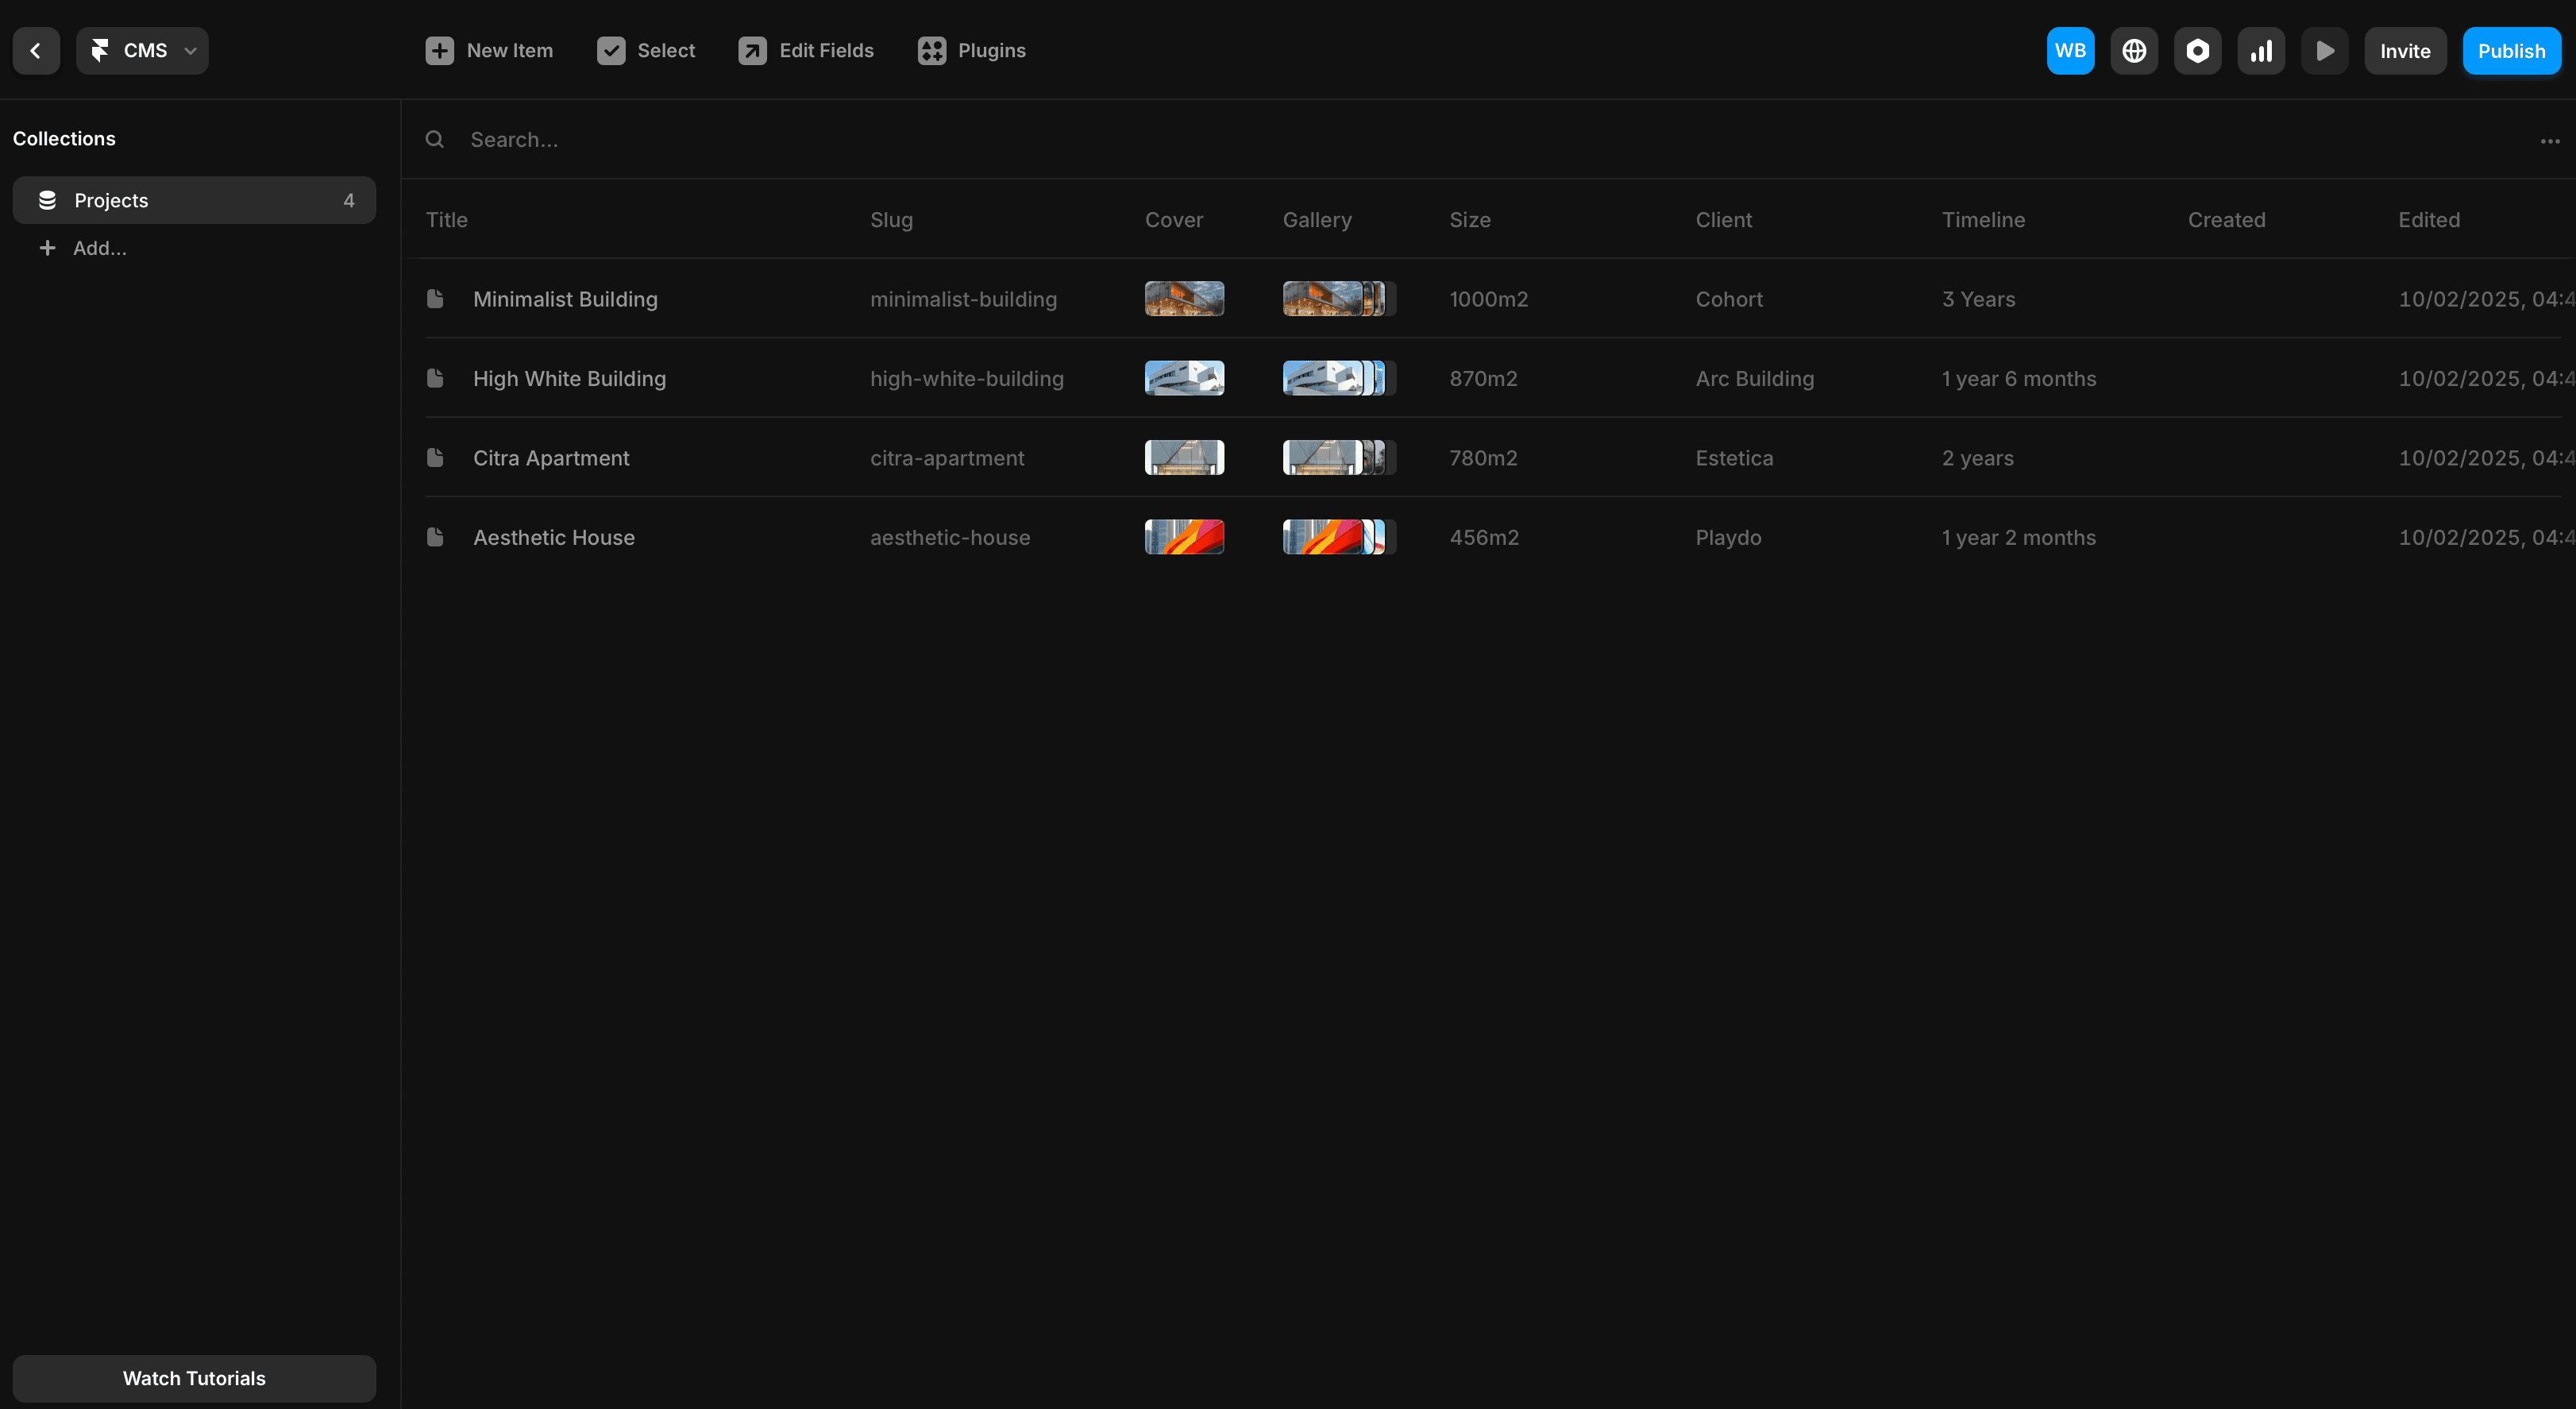Click Citra Apartment gallery thumbnails
This screenshot has height=1409, width=2576.
1339,457
